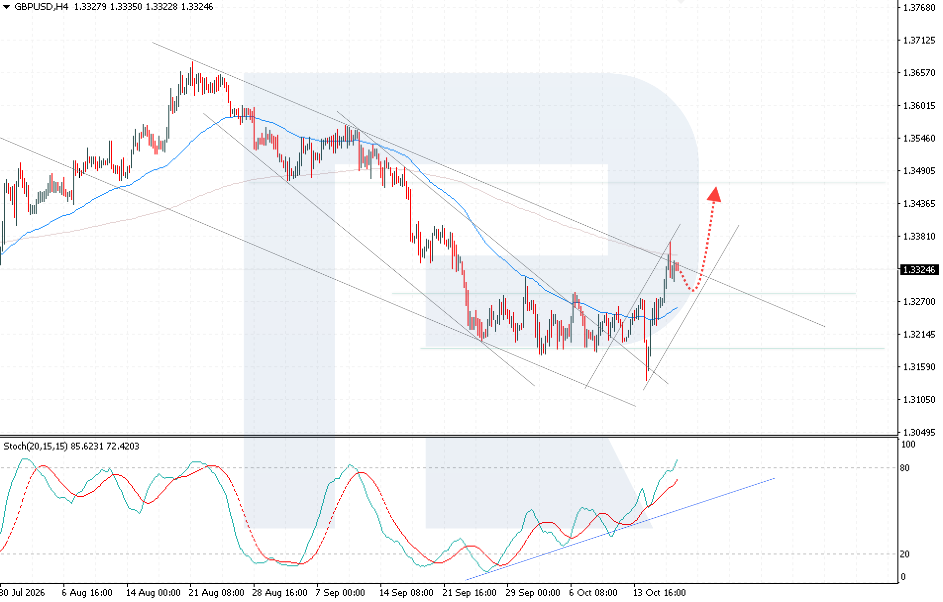Click the 1.35460 price axis value
The width and height of the screenshot is (943, 602).
pyautogui.click(x=919, y=138)
